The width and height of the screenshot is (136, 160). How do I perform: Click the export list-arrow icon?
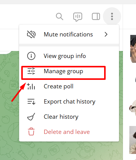31,101
